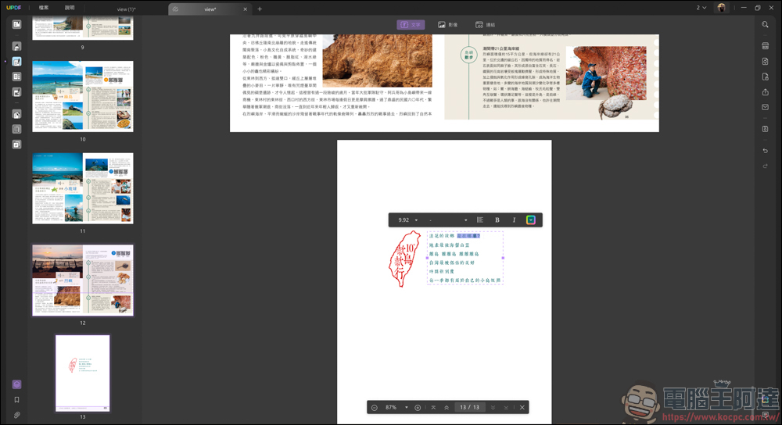Jump to the last page

coord(506,408)
